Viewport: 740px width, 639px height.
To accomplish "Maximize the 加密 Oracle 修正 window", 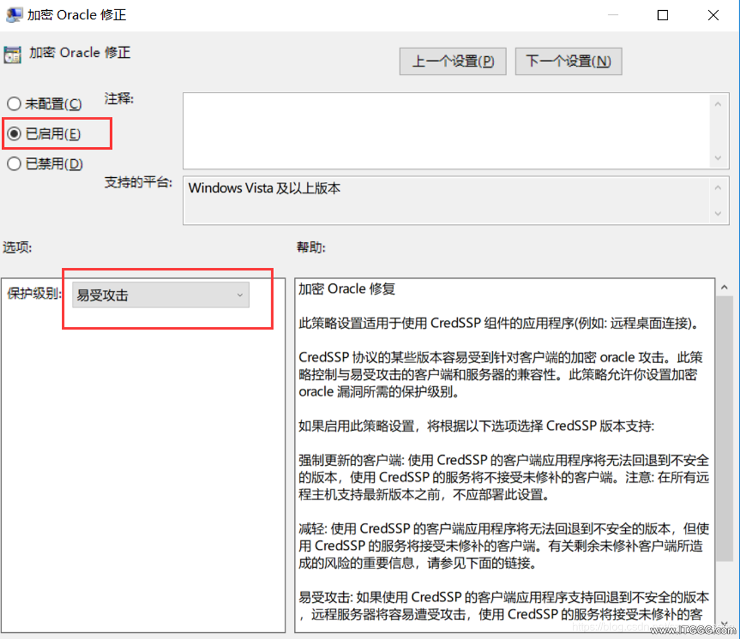I will [663, 15].
